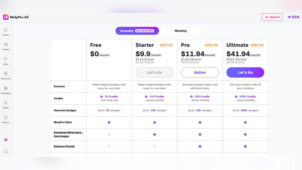Click the 804 credits balance

(x=293, y=17)
